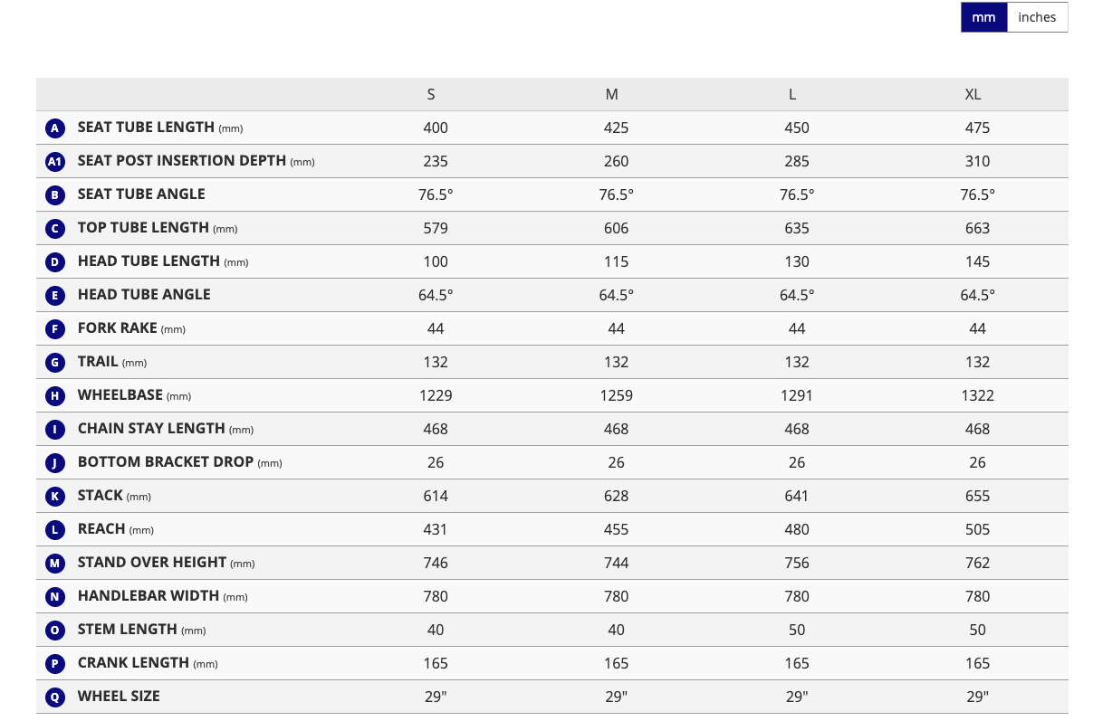Click the L size reach value 480

(x=797, y=529)
